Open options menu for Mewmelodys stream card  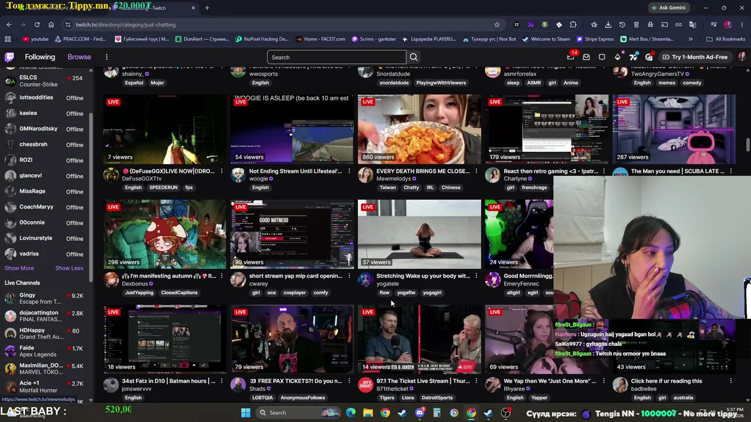click(476, 171)
